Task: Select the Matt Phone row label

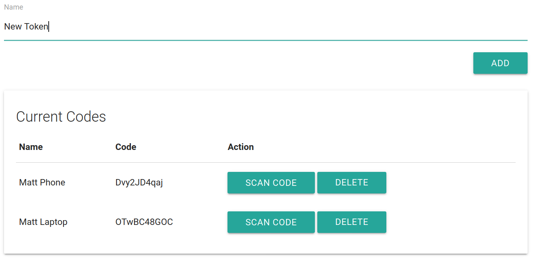Action: coord(42,182)
